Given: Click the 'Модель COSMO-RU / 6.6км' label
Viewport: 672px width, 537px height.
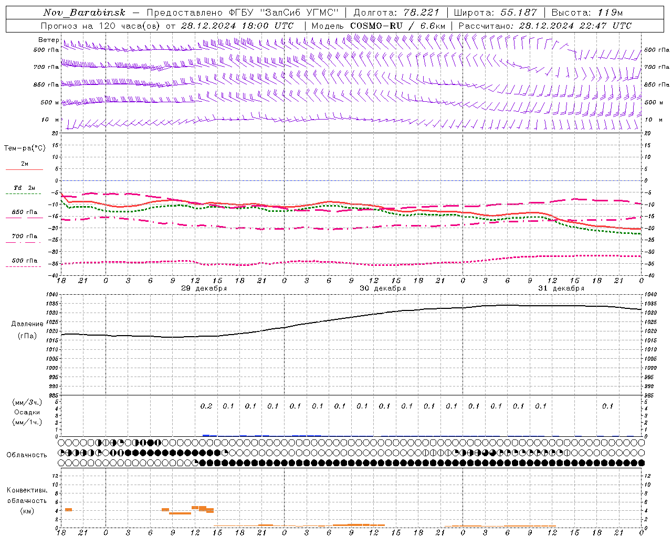Looking at the screenshot, I should pyautogui.click(x=379, y=26).
